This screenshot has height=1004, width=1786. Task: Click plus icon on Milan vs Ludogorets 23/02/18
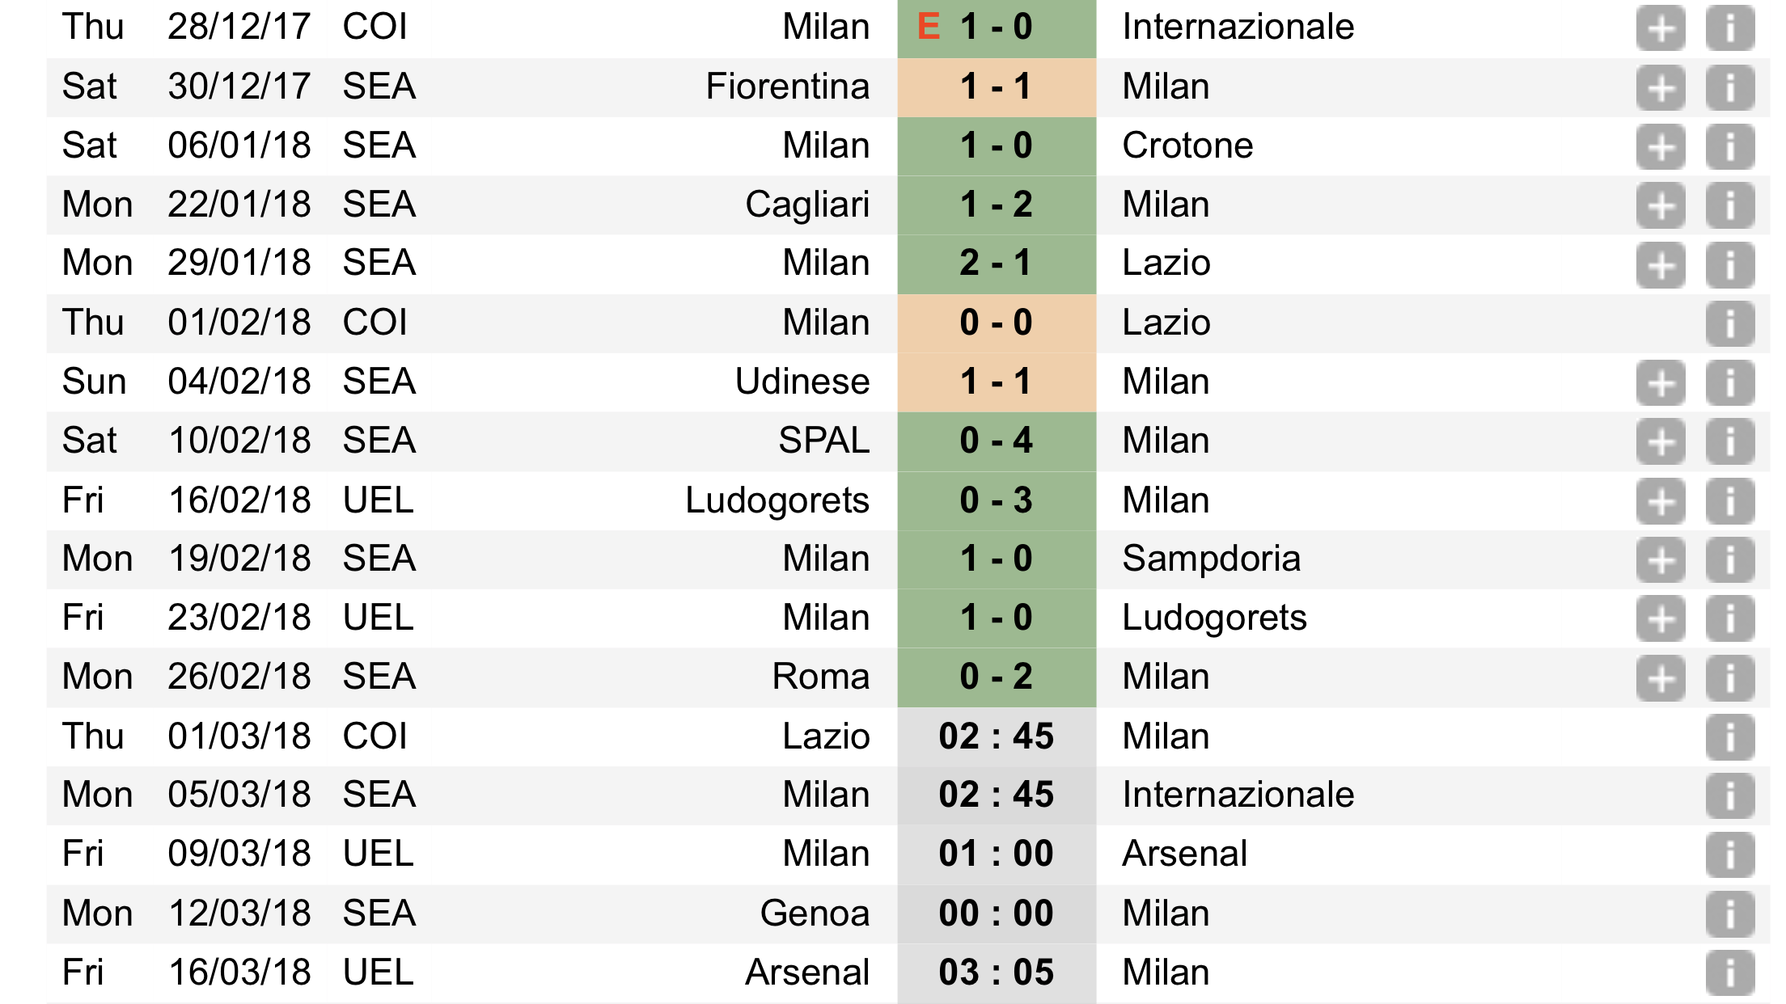pyautogui.click(x=1661, y=618)
